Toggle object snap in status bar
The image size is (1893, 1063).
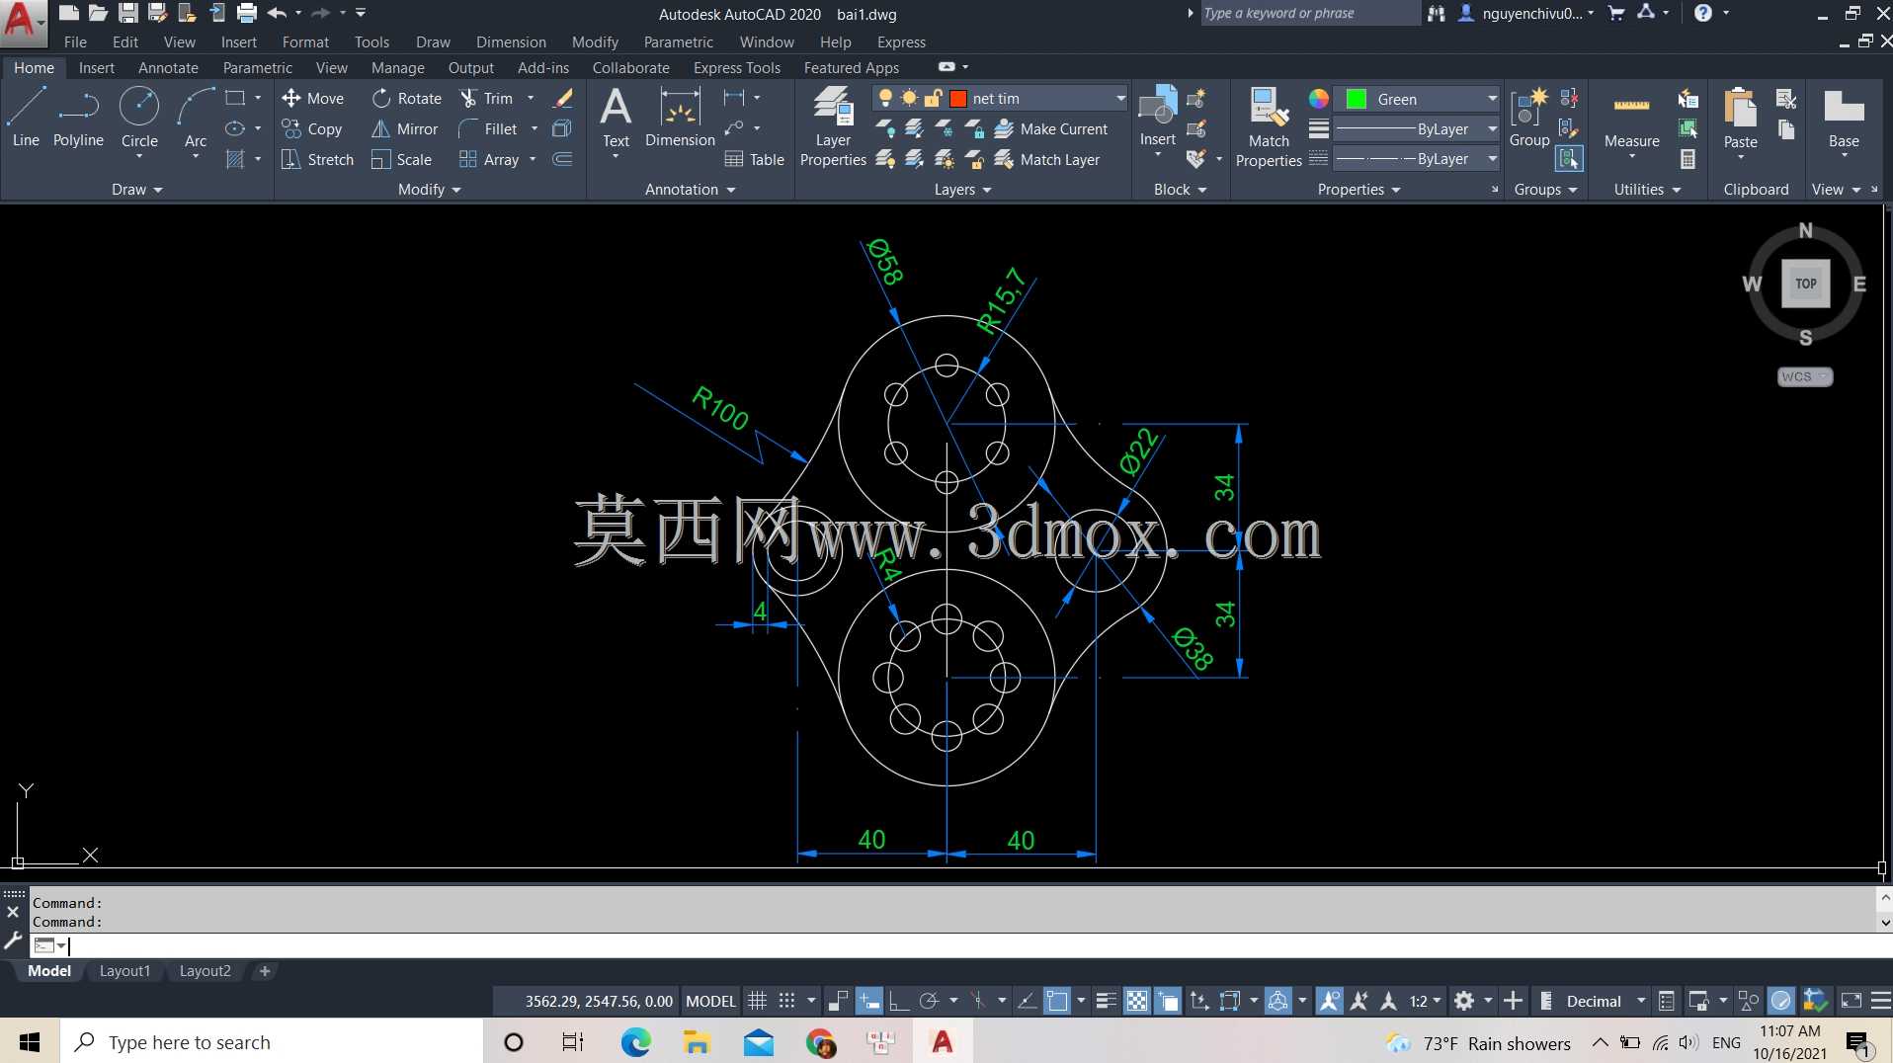click(x=1057, y=1001)
